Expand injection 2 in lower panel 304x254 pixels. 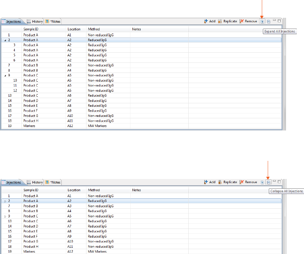point(5,201)
